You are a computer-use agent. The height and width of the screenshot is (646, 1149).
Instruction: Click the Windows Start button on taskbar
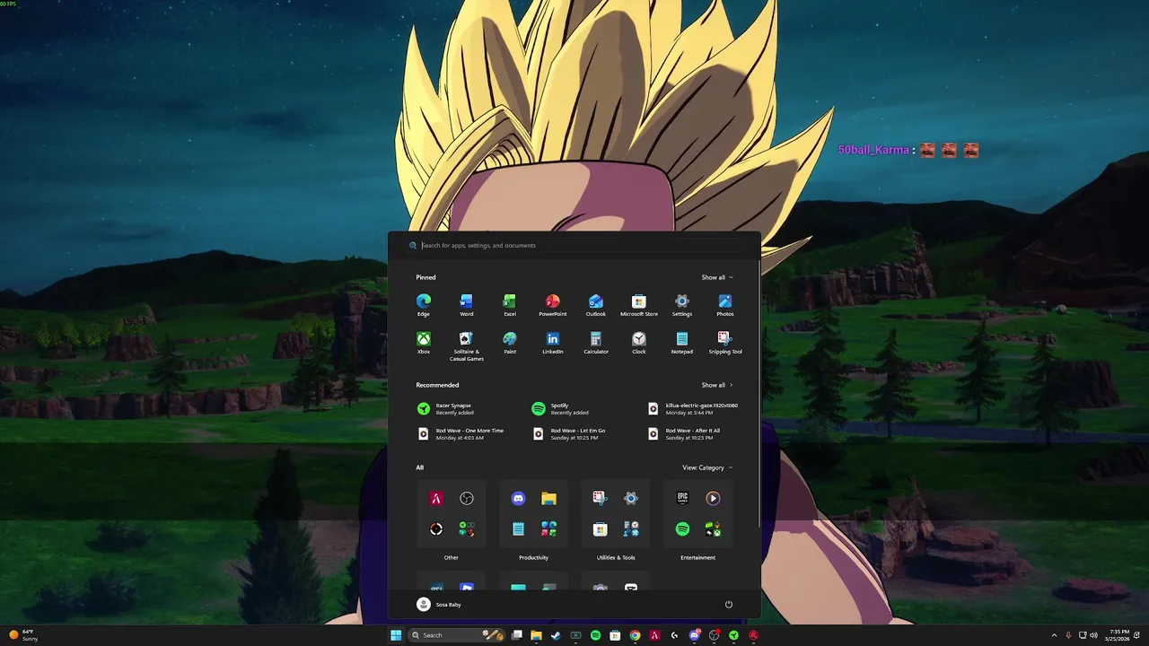[396, 635]
